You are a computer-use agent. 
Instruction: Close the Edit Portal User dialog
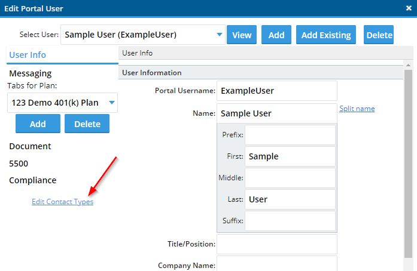pyautogui.click(x=409, y=8)
